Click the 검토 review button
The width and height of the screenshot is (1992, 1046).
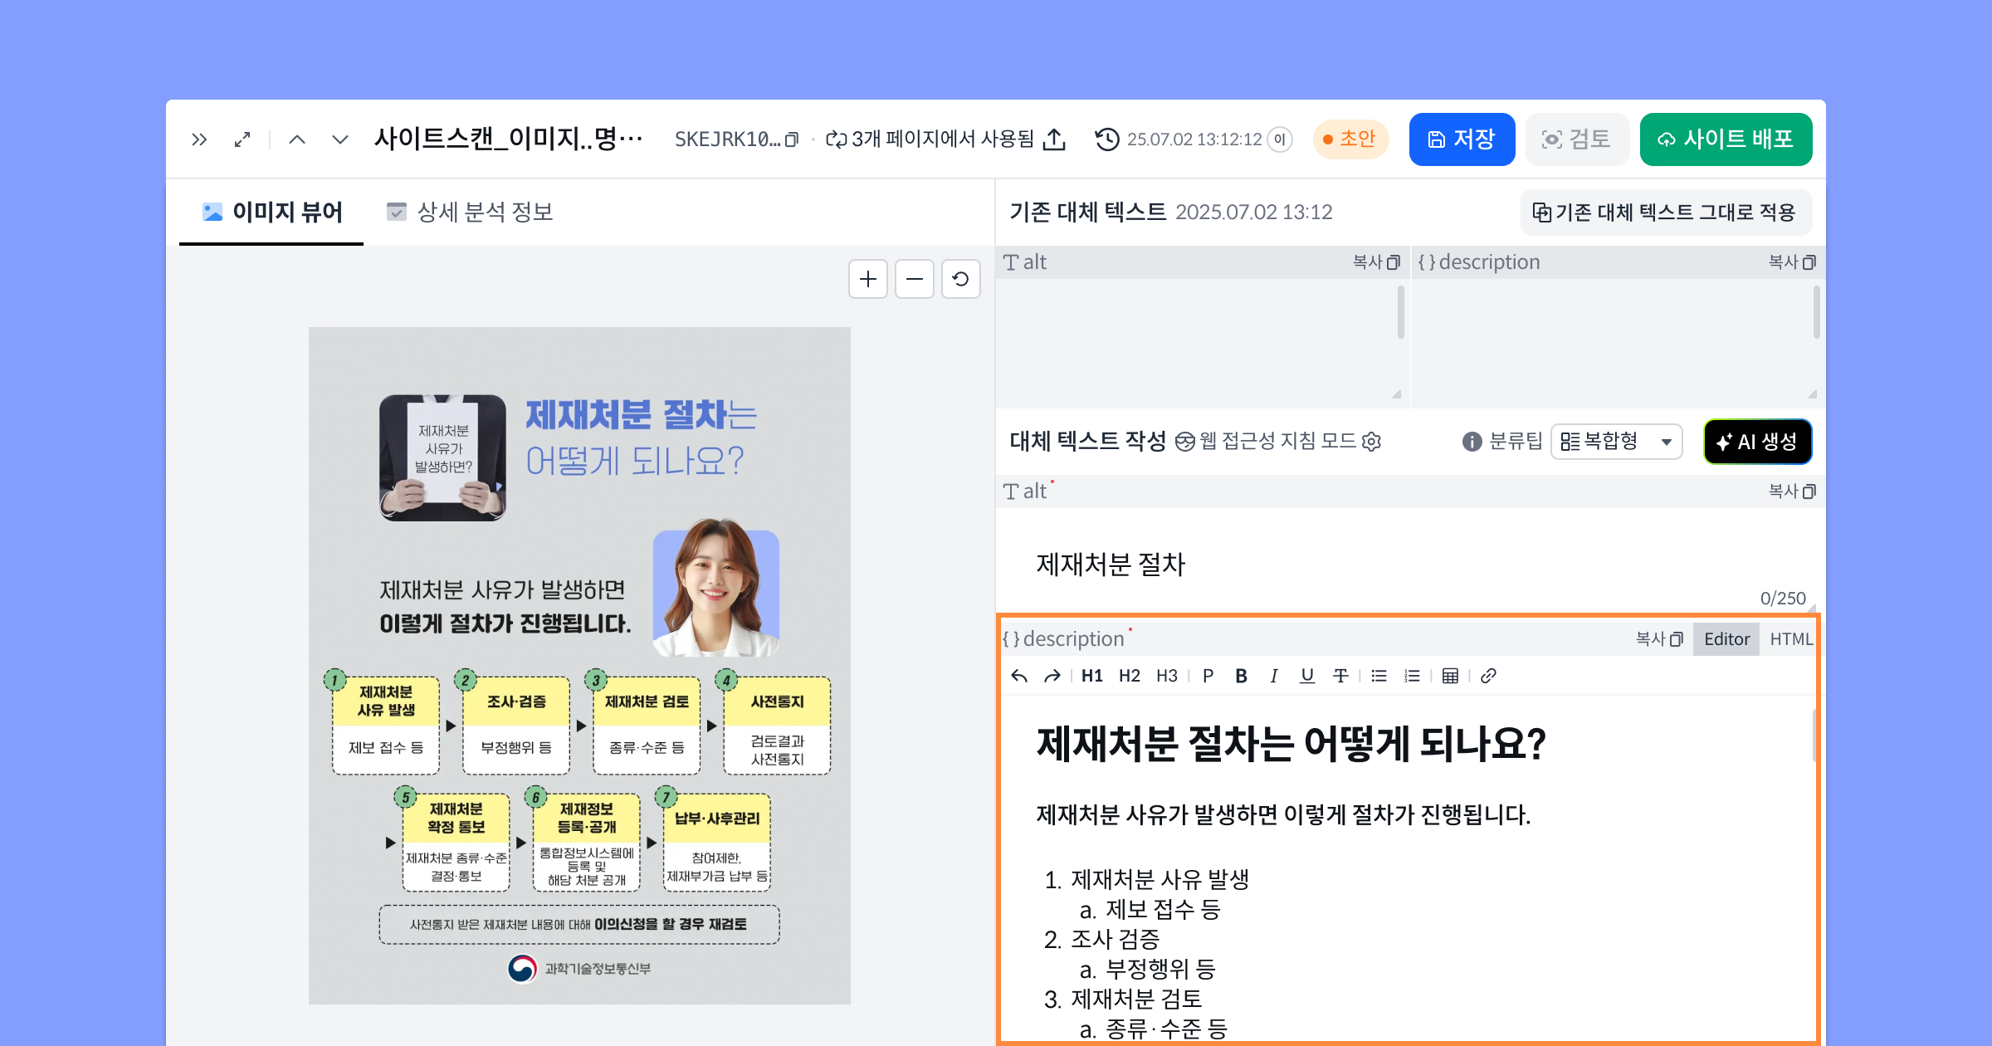(1577, 139)
